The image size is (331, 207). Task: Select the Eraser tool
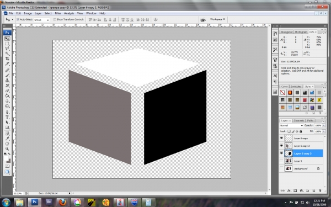click(x=7, y=91)
